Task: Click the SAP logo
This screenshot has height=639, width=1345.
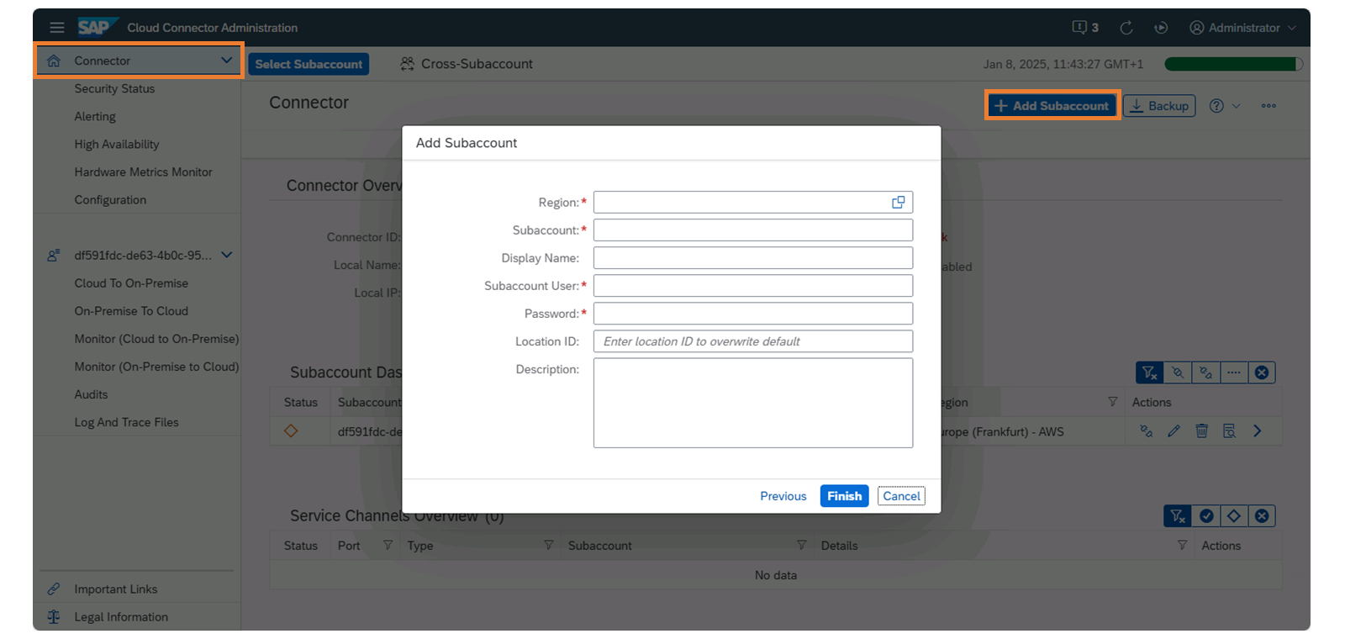Action: click(x=97, y=27)
